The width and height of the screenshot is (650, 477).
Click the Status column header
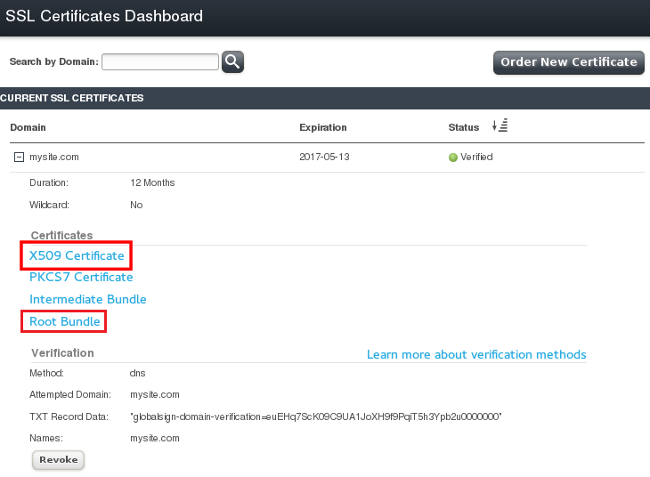coord(463,127)
